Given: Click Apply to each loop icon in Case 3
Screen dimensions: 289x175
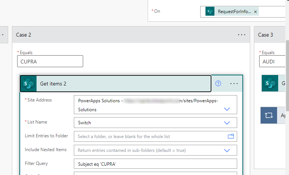Looking at the screenshot, I should 269,115.
